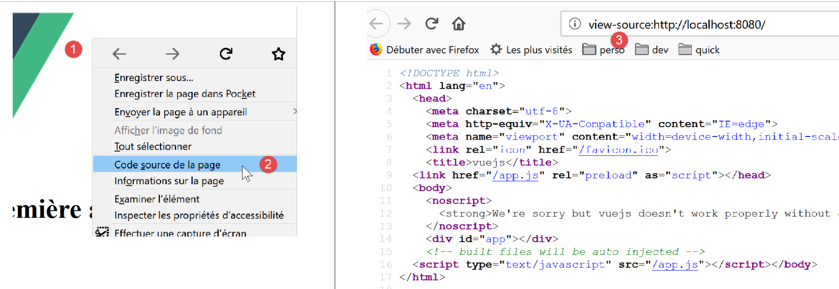
Task: Open the 'Les plus visités' bookmark
Action: coord(531,50)
